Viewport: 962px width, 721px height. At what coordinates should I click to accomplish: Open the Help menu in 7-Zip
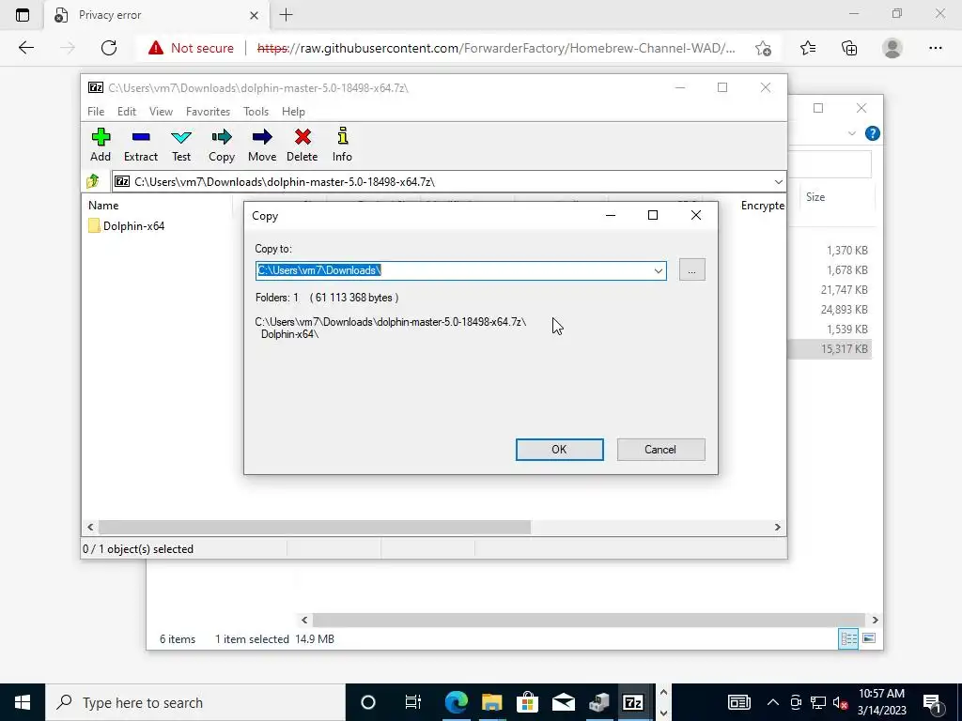[x=293, y=112]
